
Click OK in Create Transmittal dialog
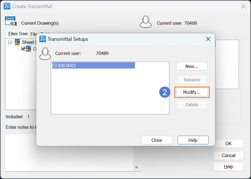pos(228,144)
